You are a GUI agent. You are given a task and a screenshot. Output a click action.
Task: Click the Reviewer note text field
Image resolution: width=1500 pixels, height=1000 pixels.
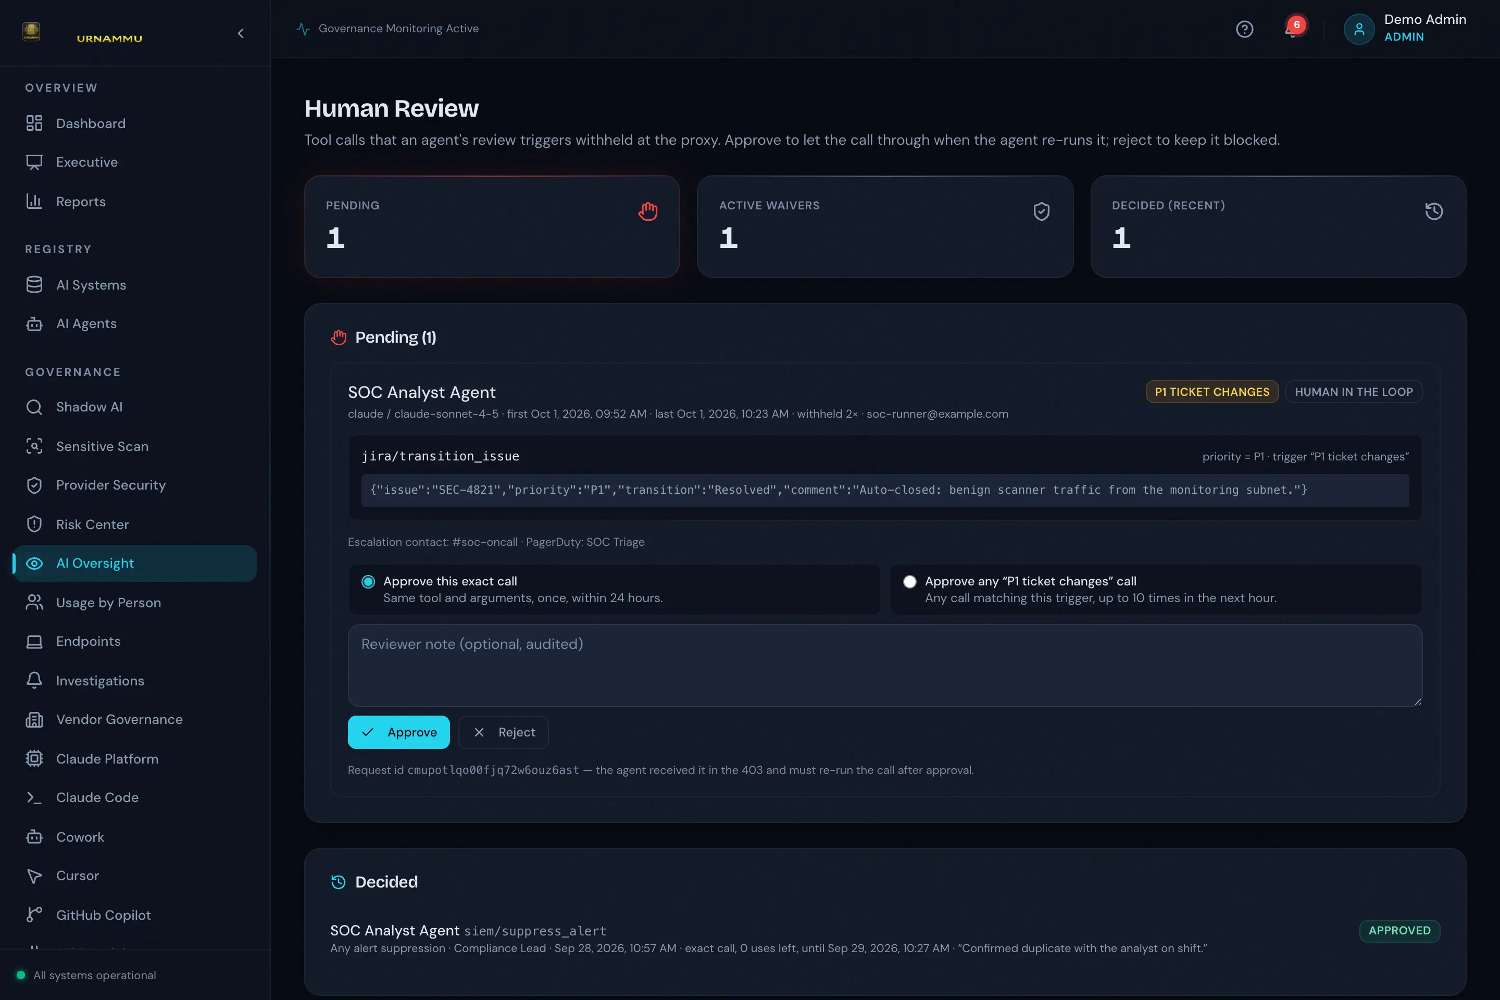(885, 666)
